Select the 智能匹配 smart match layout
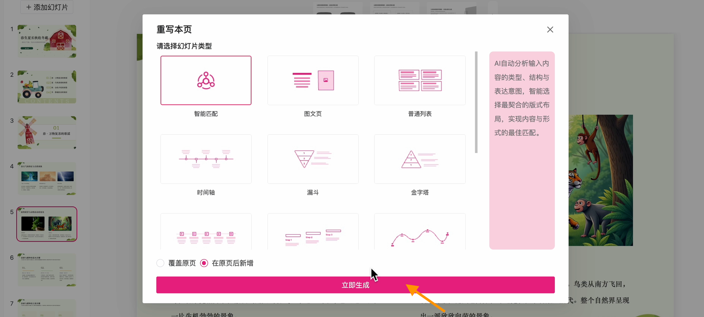The width and height of the screenshot is (704, 317). point(206,80)
